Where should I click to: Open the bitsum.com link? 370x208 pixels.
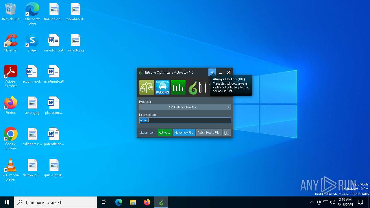147,133
